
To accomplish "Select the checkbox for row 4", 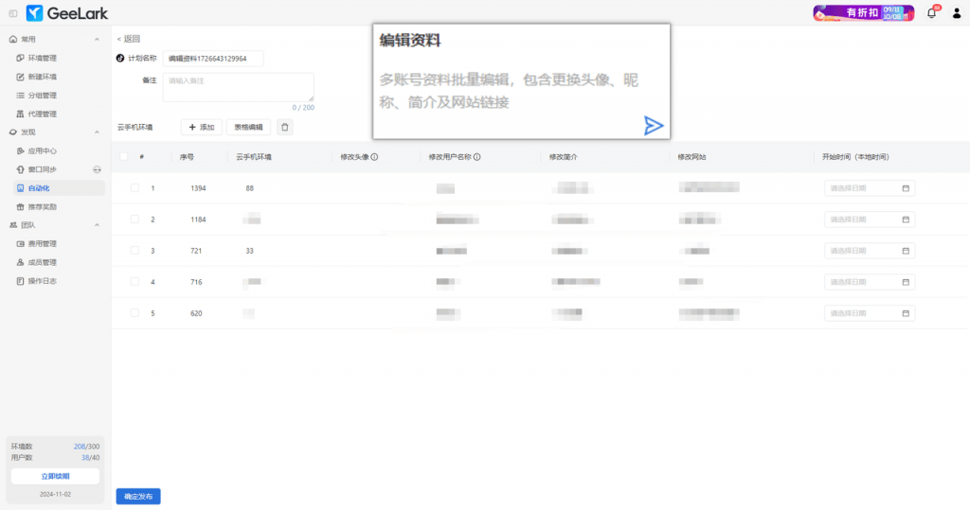I will pyautogui.click(x=135, y=282).
